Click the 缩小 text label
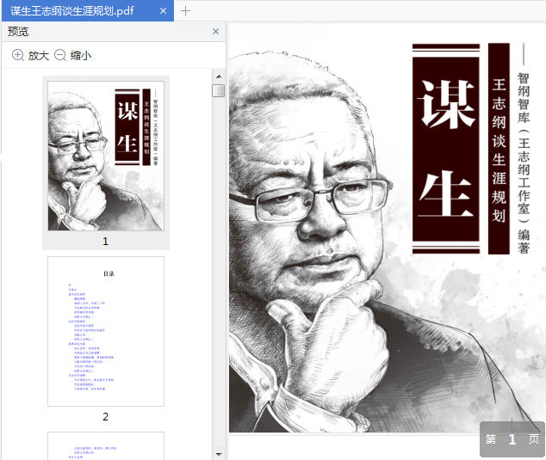This screenshot has width=546, height=460. tap(81, 56)
